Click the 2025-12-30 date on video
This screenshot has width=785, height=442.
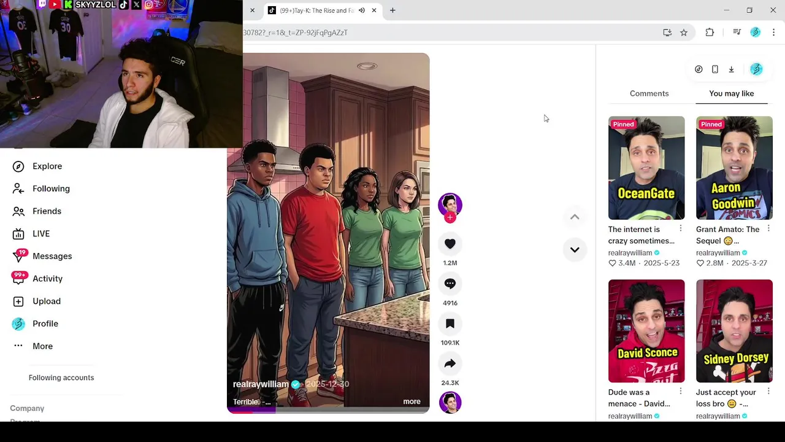point(327,384)
